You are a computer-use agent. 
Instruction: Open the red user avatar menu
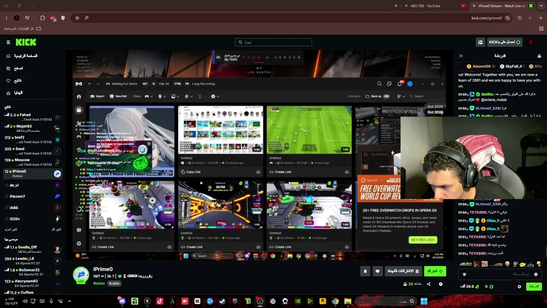click(x=531, y=42)
